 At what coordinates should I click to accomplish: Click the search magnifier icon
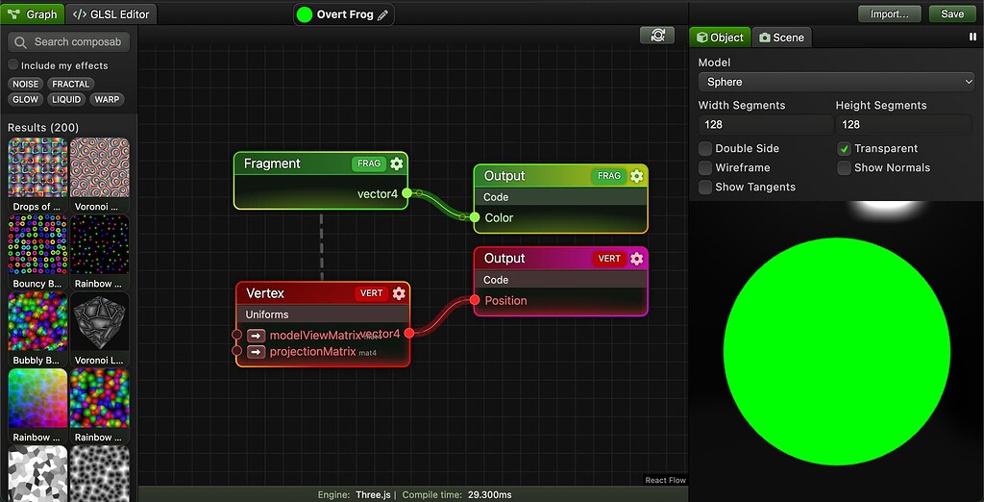[x=21, y=42]
